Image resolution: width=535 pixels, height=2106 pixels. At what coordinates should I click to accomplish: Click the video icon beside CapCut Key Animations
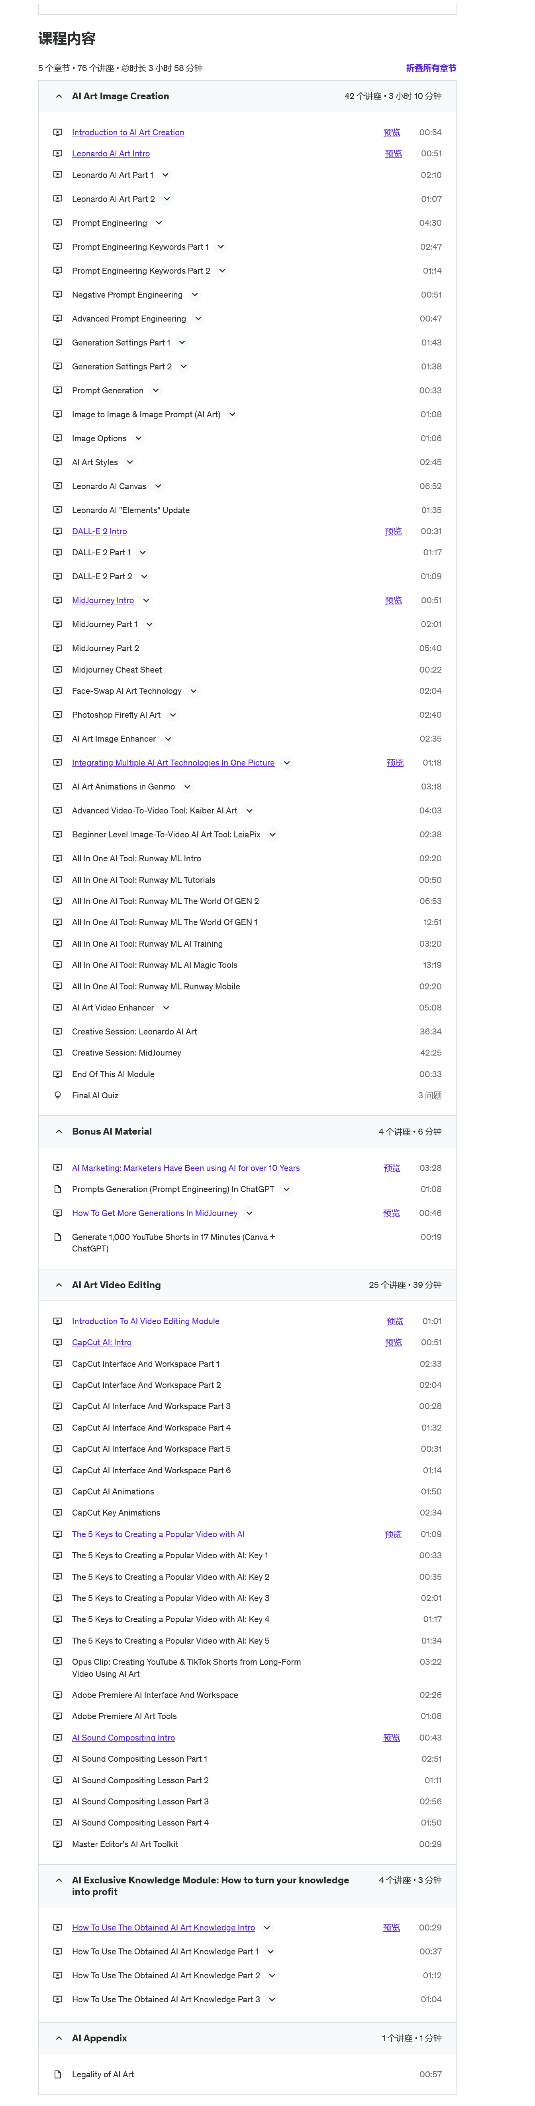pos(58,1512)
